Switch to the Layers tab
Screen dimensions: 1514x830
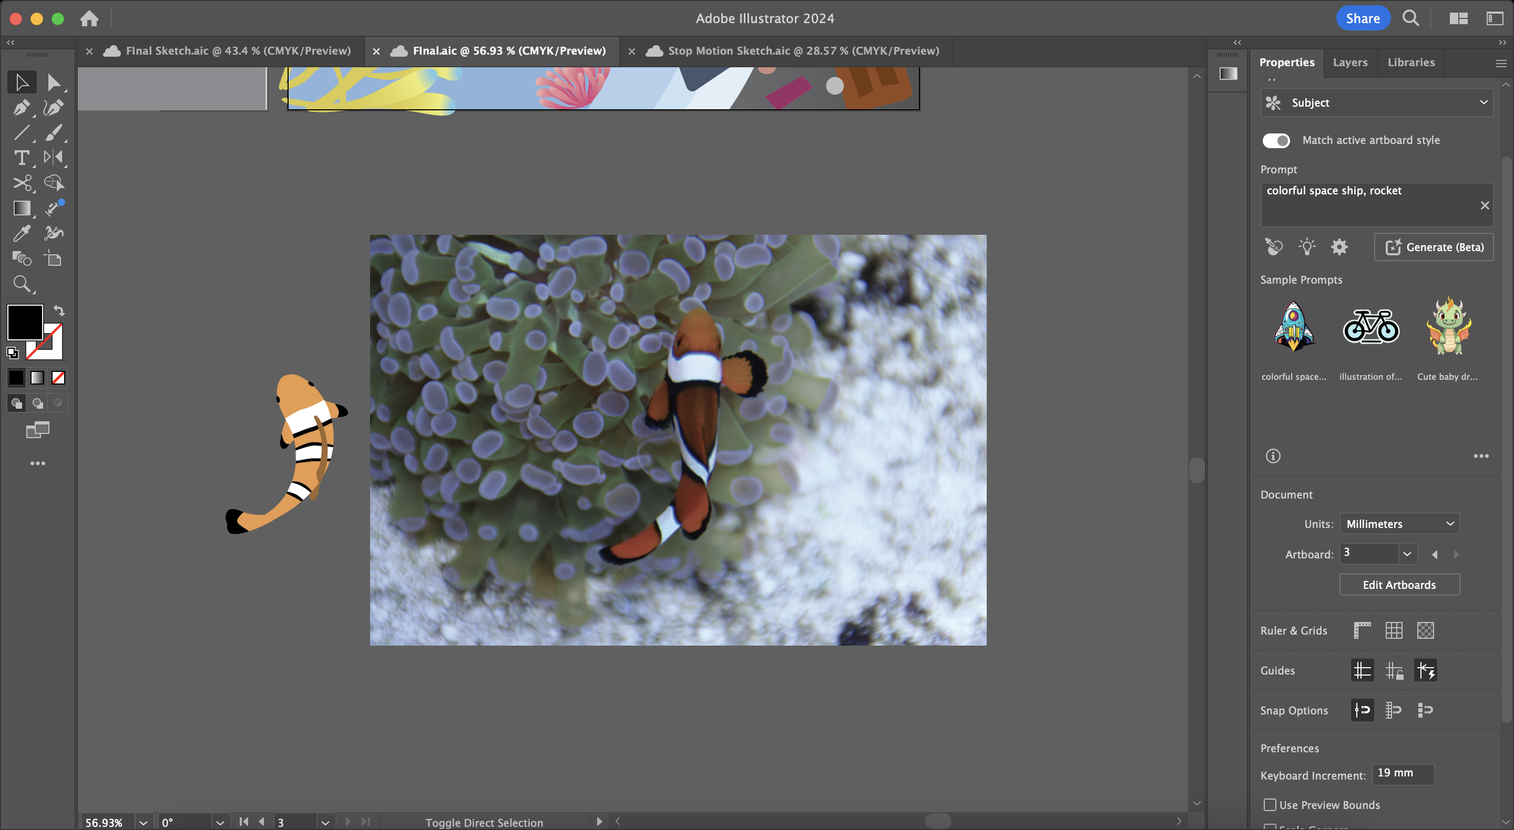(x=1349, y=63)
